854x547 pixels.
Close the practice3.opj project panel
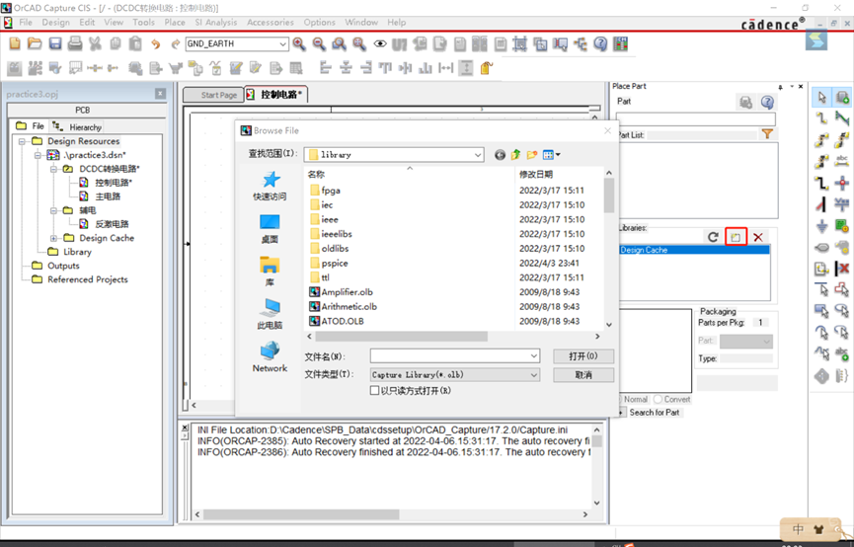pos(160,94)
